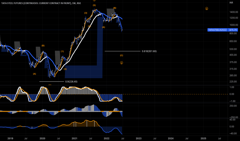The width and height of the screenshot is (240, 141).
Task: Click the 2020 time axis label
Action: tap(42, 138)
